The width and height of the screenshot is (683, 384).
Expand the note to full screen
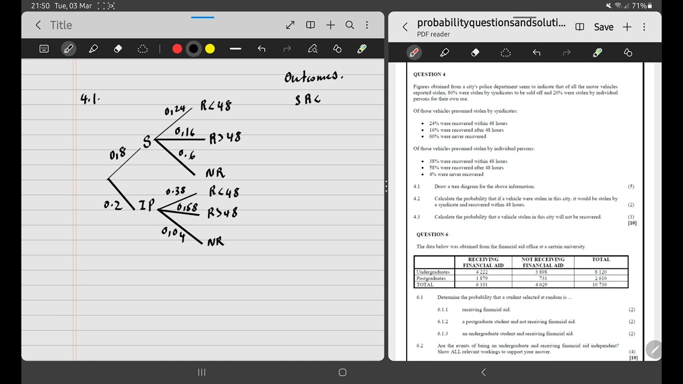290,25
